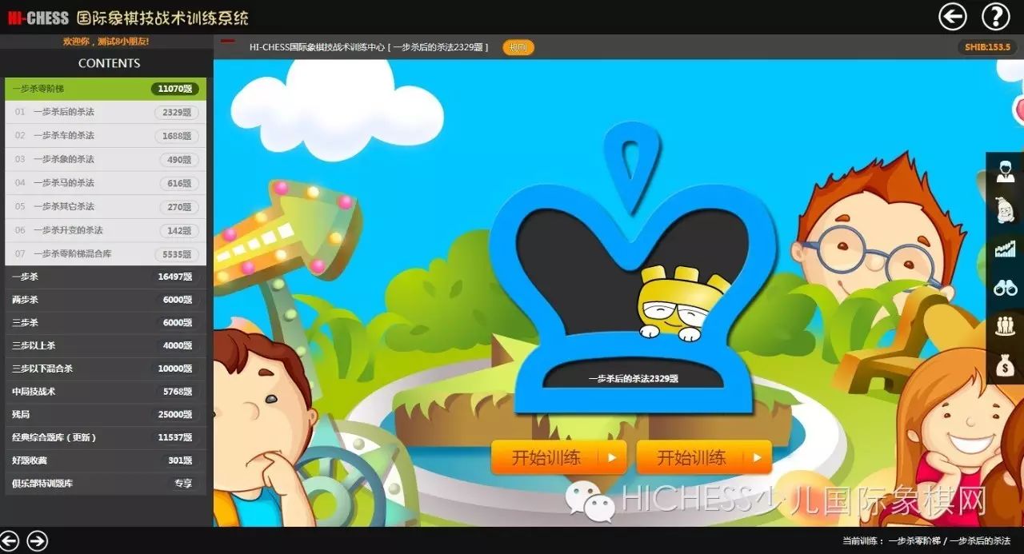Click the money bag icon
1024x554 pixels.
click(1005, 365)
